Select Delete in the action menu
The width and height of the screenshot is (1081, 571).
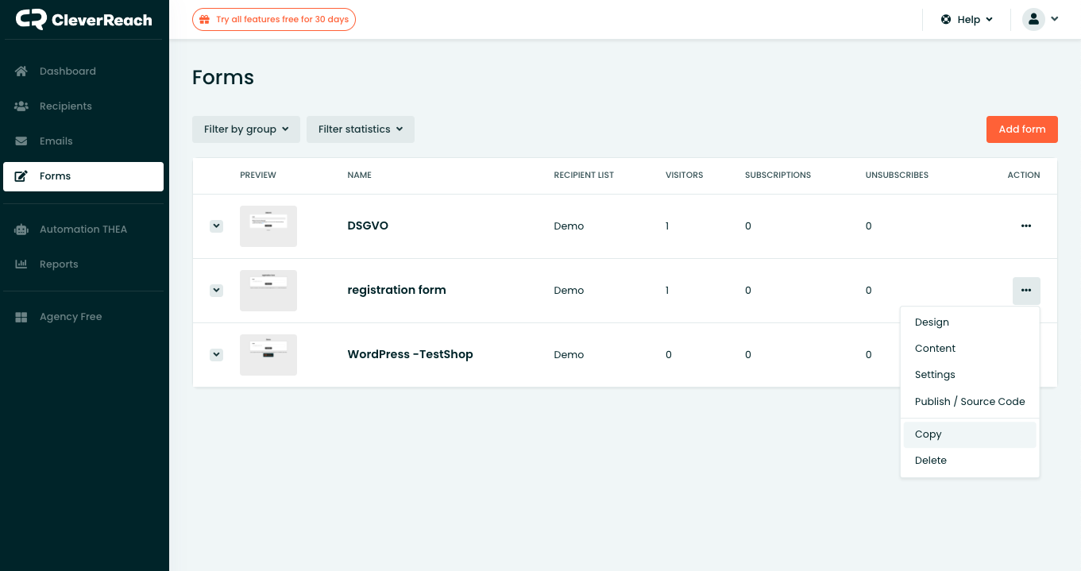point(930,461)
